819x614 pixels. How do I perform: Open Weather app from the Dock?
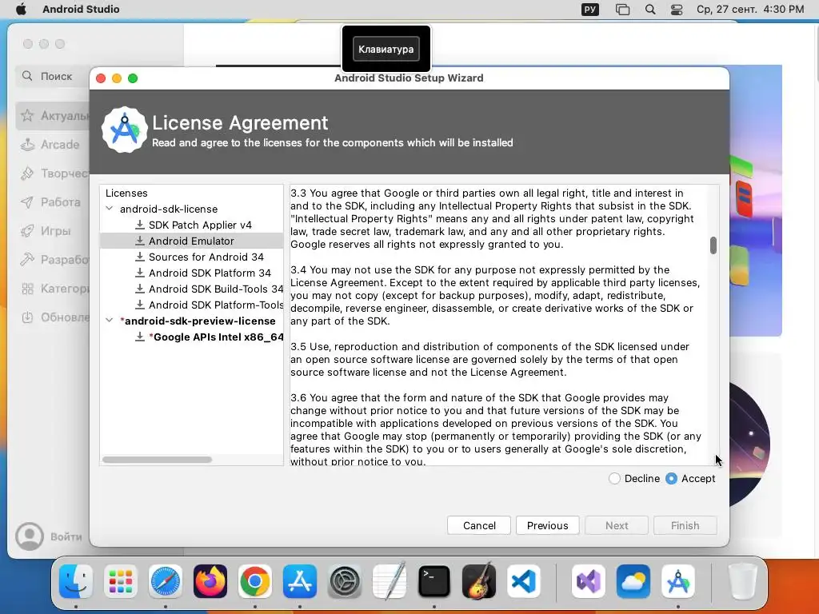coord(633,581)
